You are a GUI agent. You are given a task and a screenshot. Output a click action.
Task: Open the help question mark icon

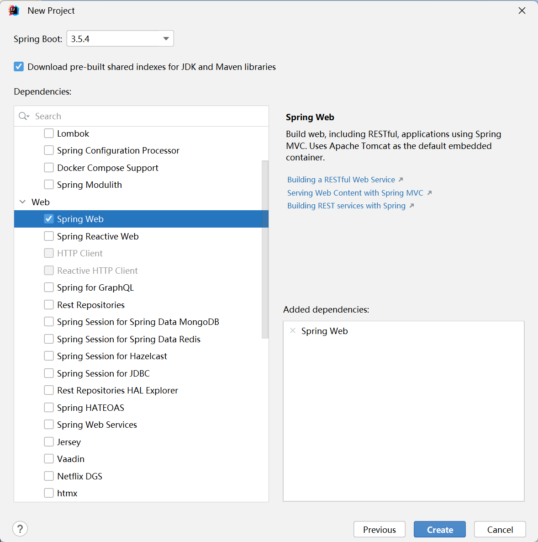click(20, 529)
